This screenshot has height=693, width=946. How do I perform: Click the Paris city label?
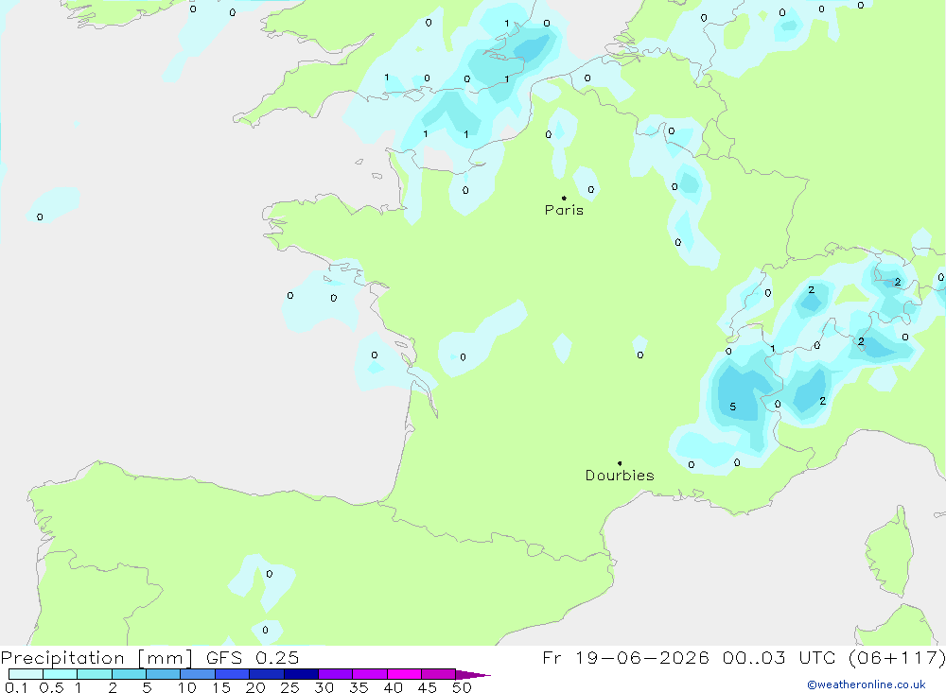pos(564,210)
